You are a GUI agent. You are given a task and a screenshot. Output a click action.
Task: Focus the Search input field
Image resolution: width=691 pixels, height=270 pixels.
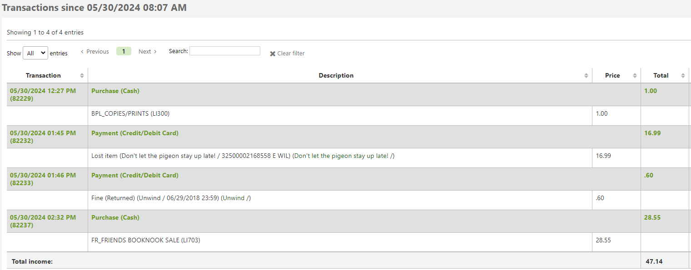click(x=225, y=51)
